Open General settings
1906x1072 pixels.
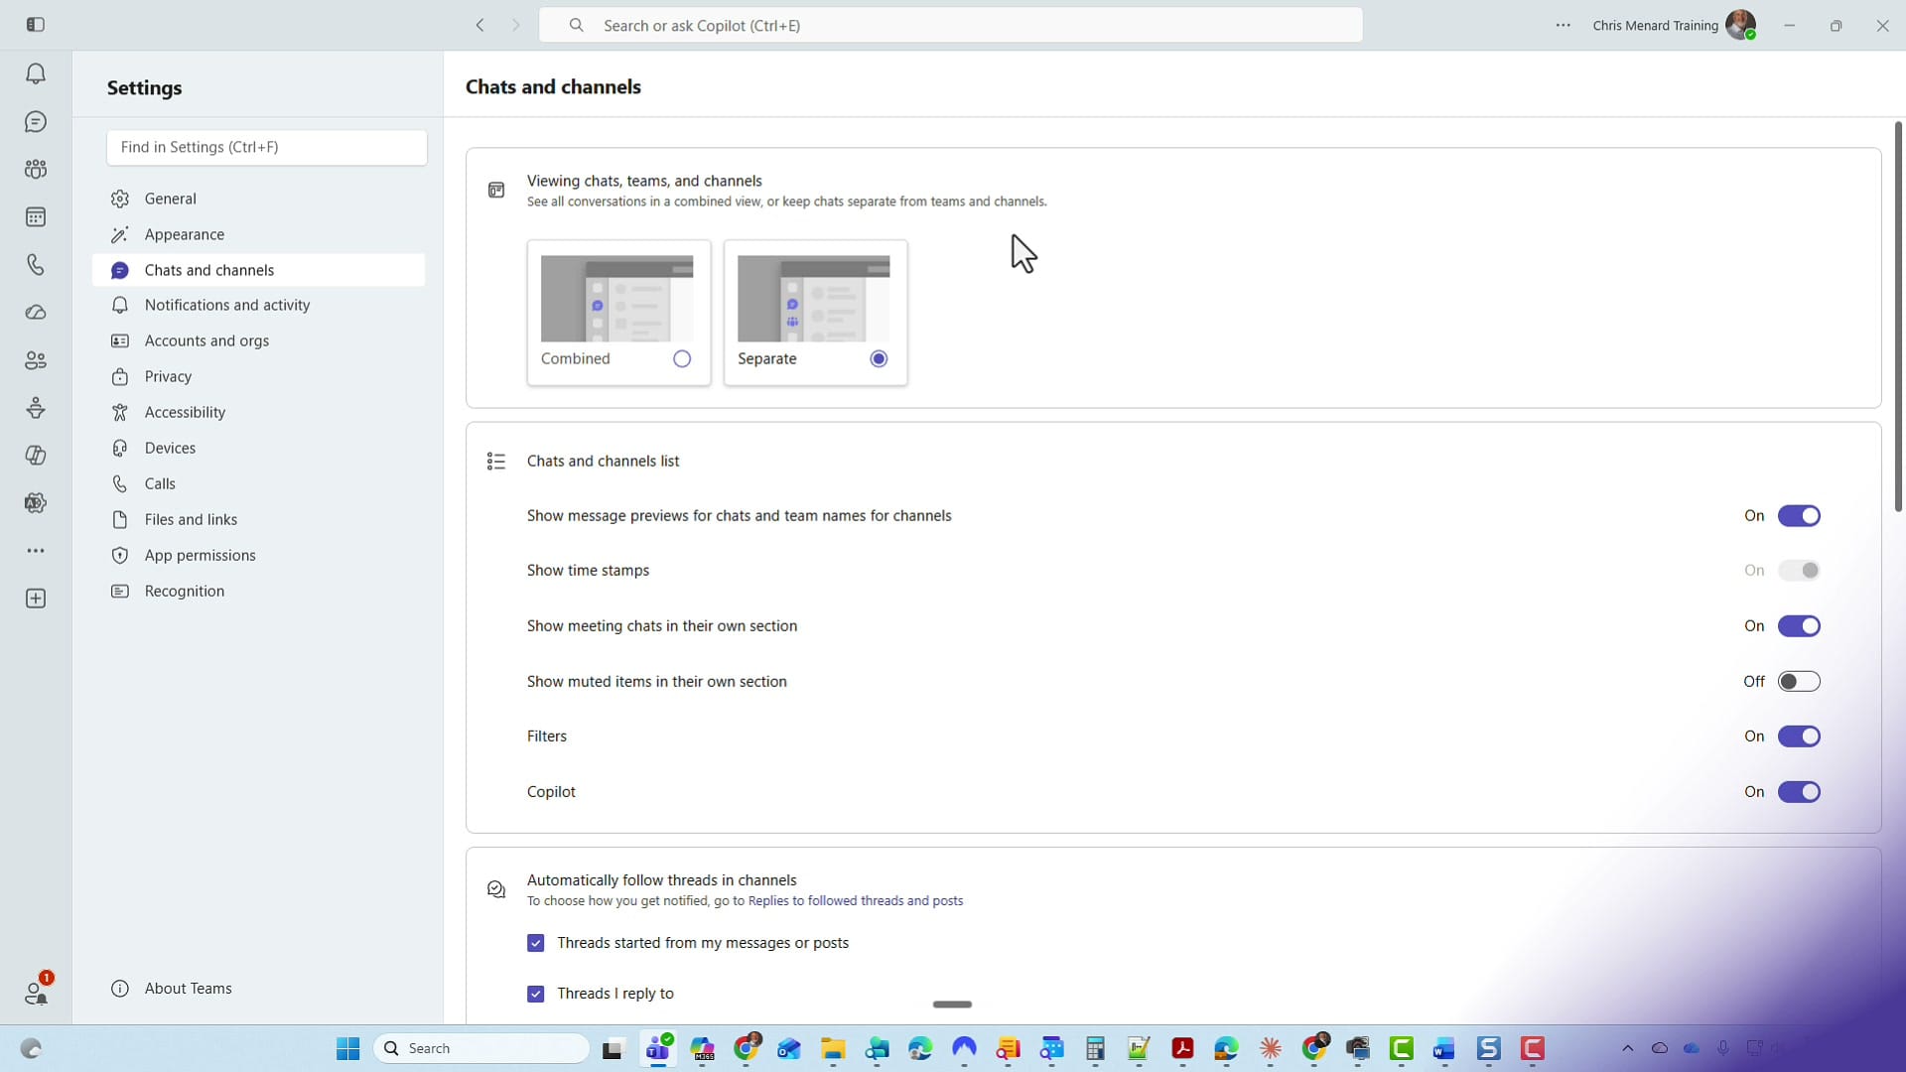tap(258, 199)
